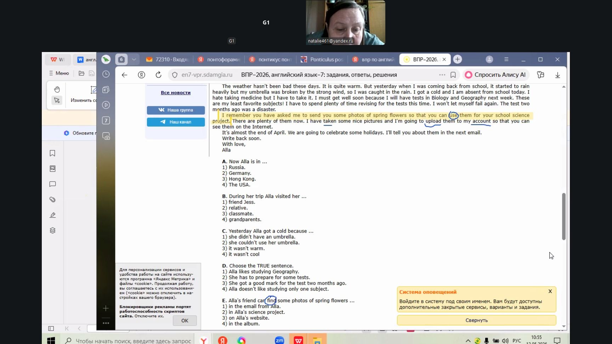Click OK on the cookie notice

(185, 321)
